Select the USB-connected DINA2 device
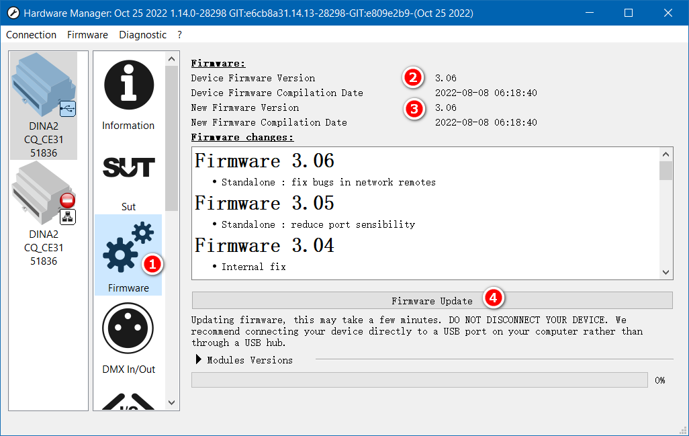This screenshot has height=436, width=689. (44, 105)
